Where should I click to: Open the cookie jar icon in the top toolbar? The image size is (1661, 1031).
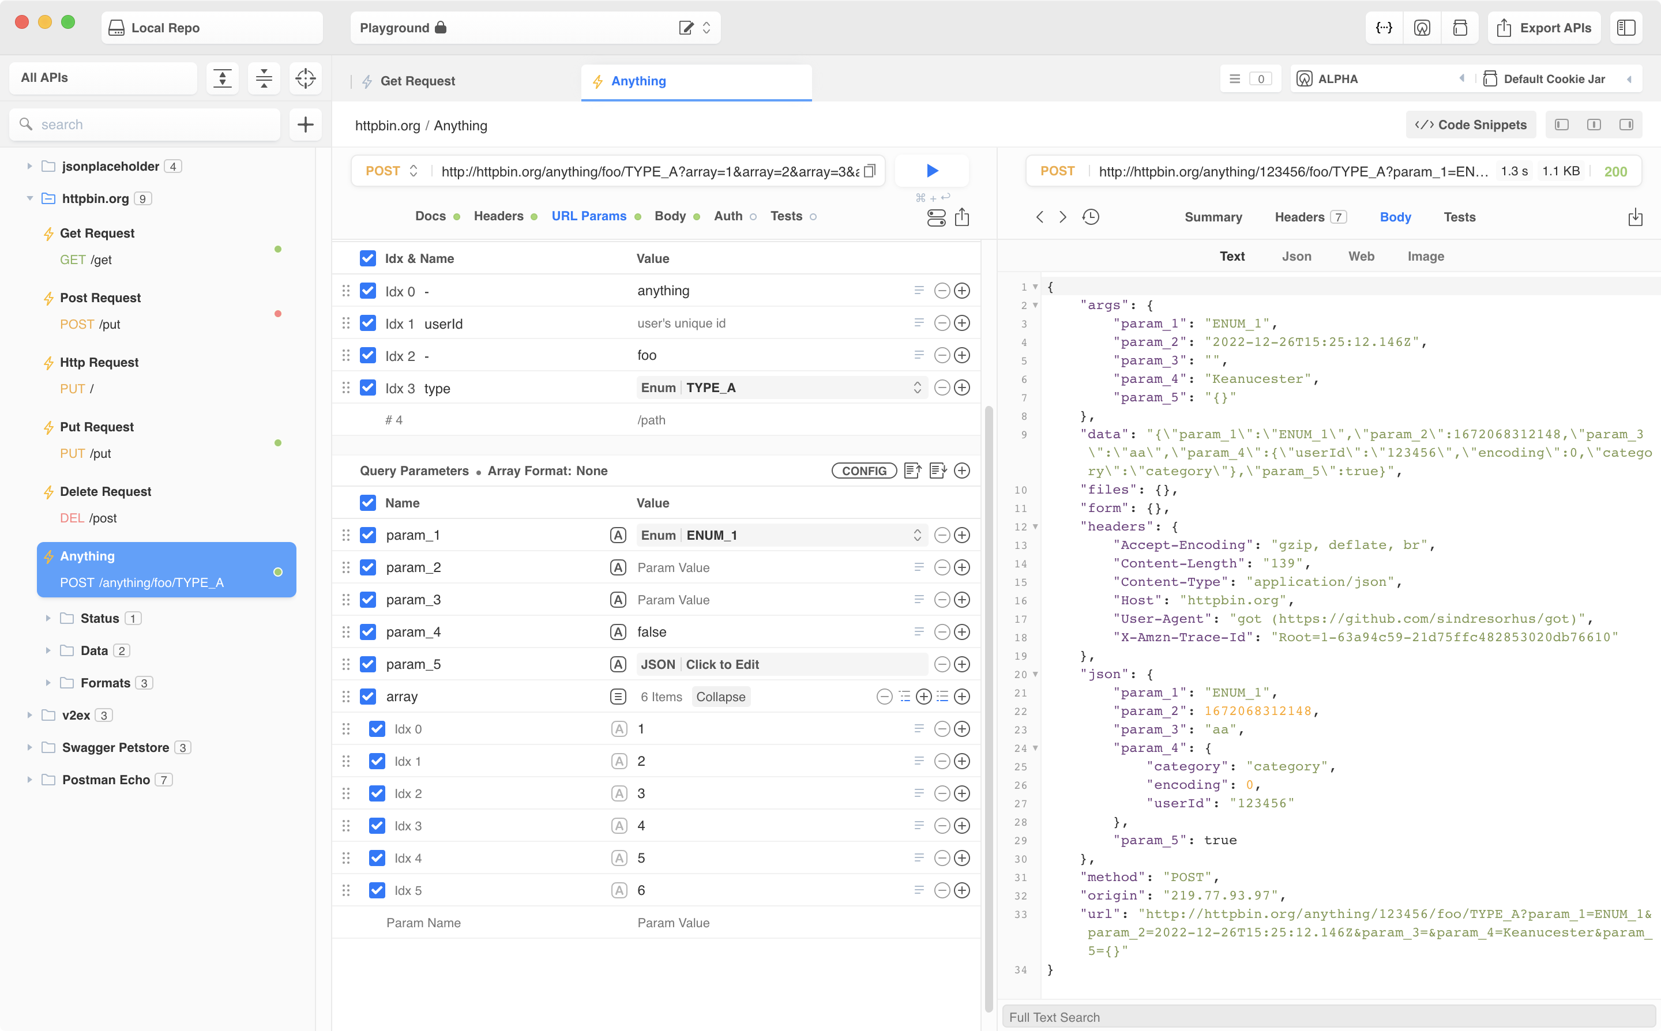(1459, 28)
